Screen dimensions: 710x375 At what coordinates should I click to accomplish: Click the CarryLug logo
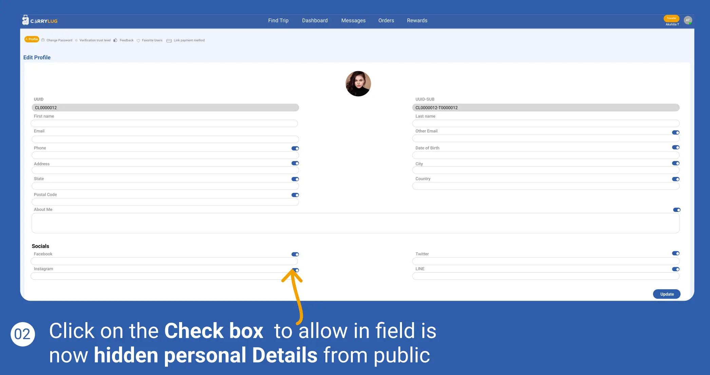pyautogui.click(x=40, y=20)
